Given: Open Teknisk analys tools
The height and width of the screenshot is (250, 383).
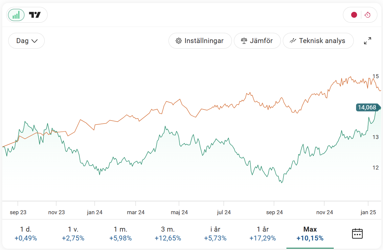Looking at the screenshot, I should tap(318, 41).
